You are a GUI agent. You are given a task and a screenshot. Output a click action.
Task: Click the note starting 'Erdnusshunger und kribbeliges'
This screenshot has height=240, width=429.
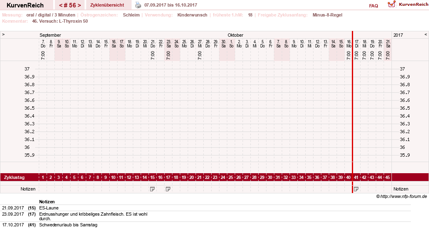(93, 216)
